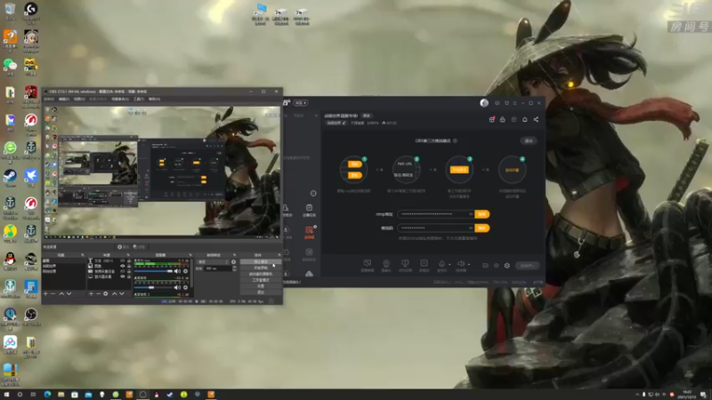
Task: Open the File menu in OBS
Action: tap(49, 99)
